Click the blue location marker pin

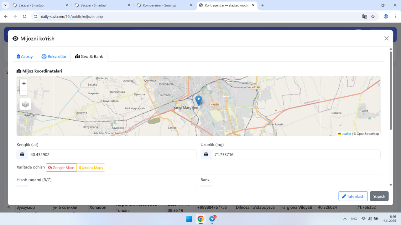(x=199, y=100)
